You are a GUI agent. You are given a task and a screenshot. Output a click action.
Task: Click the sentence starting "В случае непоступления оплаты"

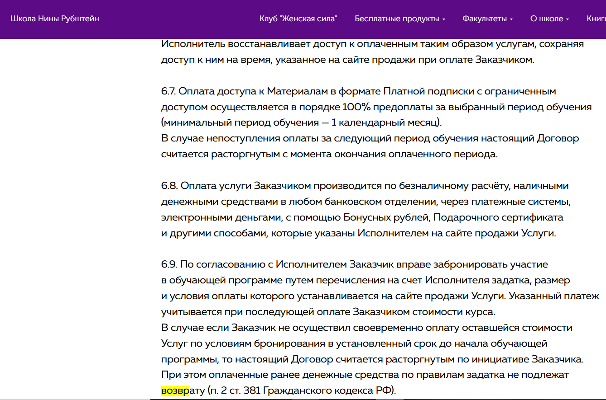coord(370,138)
